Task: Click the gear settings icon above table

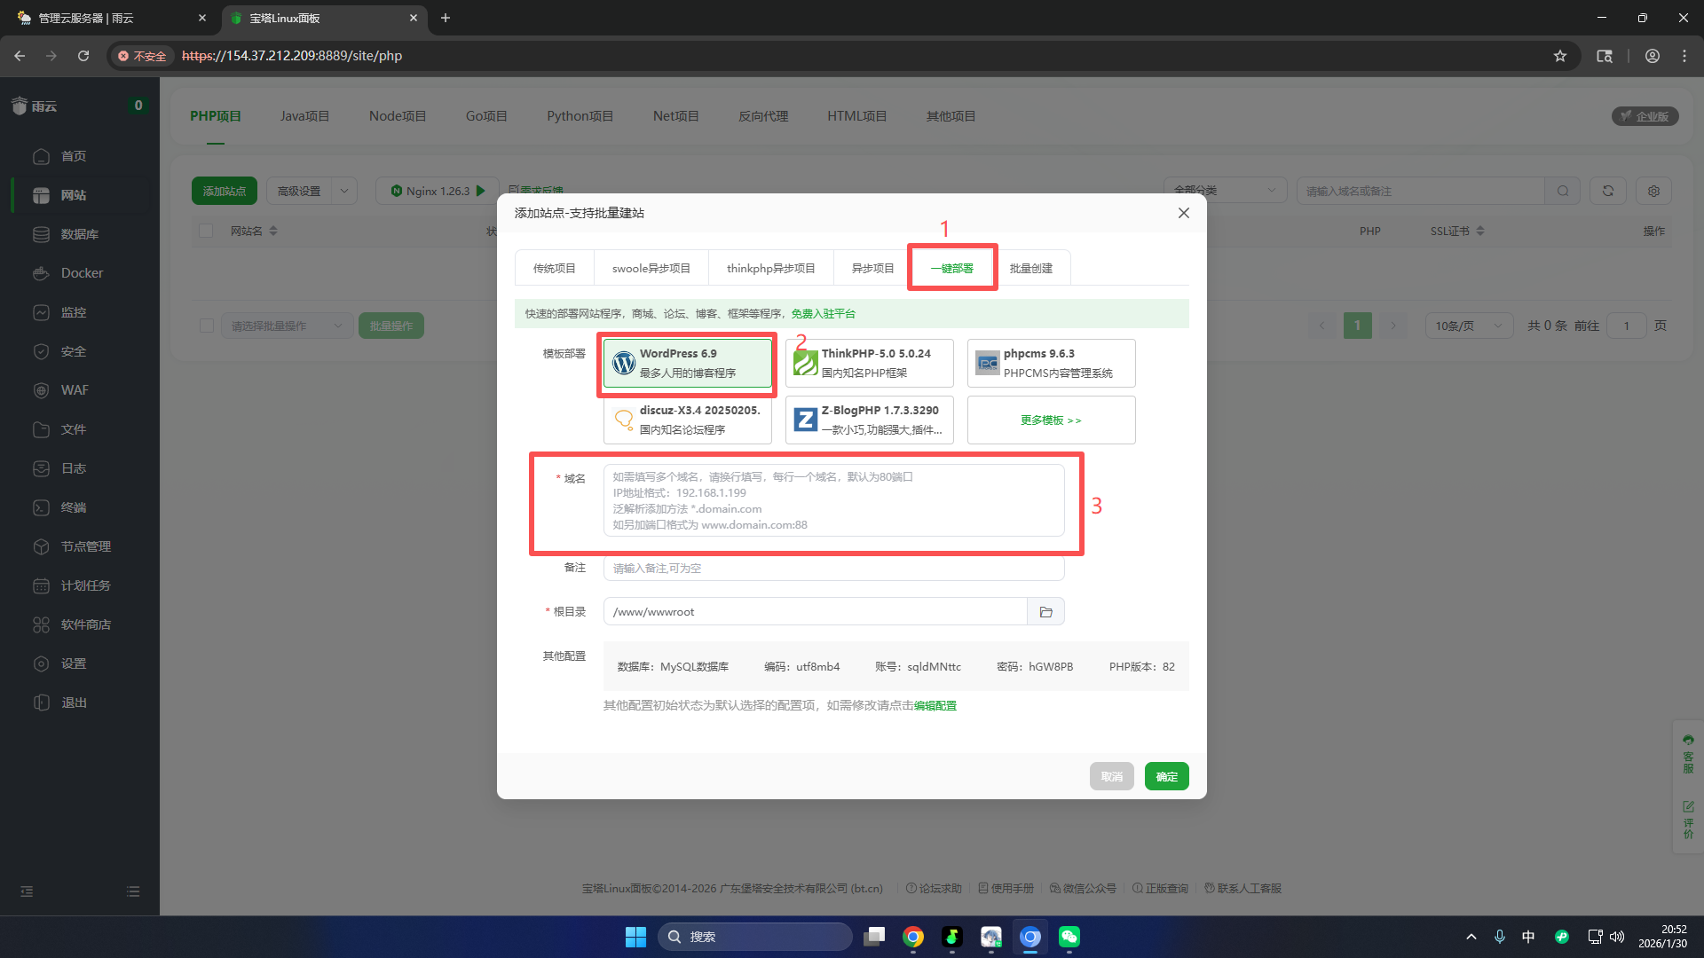Action: [x=1653, y=191]
